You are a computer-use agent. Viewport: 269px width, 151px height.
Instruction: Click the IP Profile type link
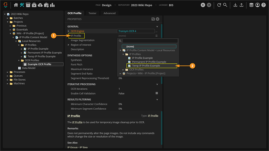pos(153,116)
